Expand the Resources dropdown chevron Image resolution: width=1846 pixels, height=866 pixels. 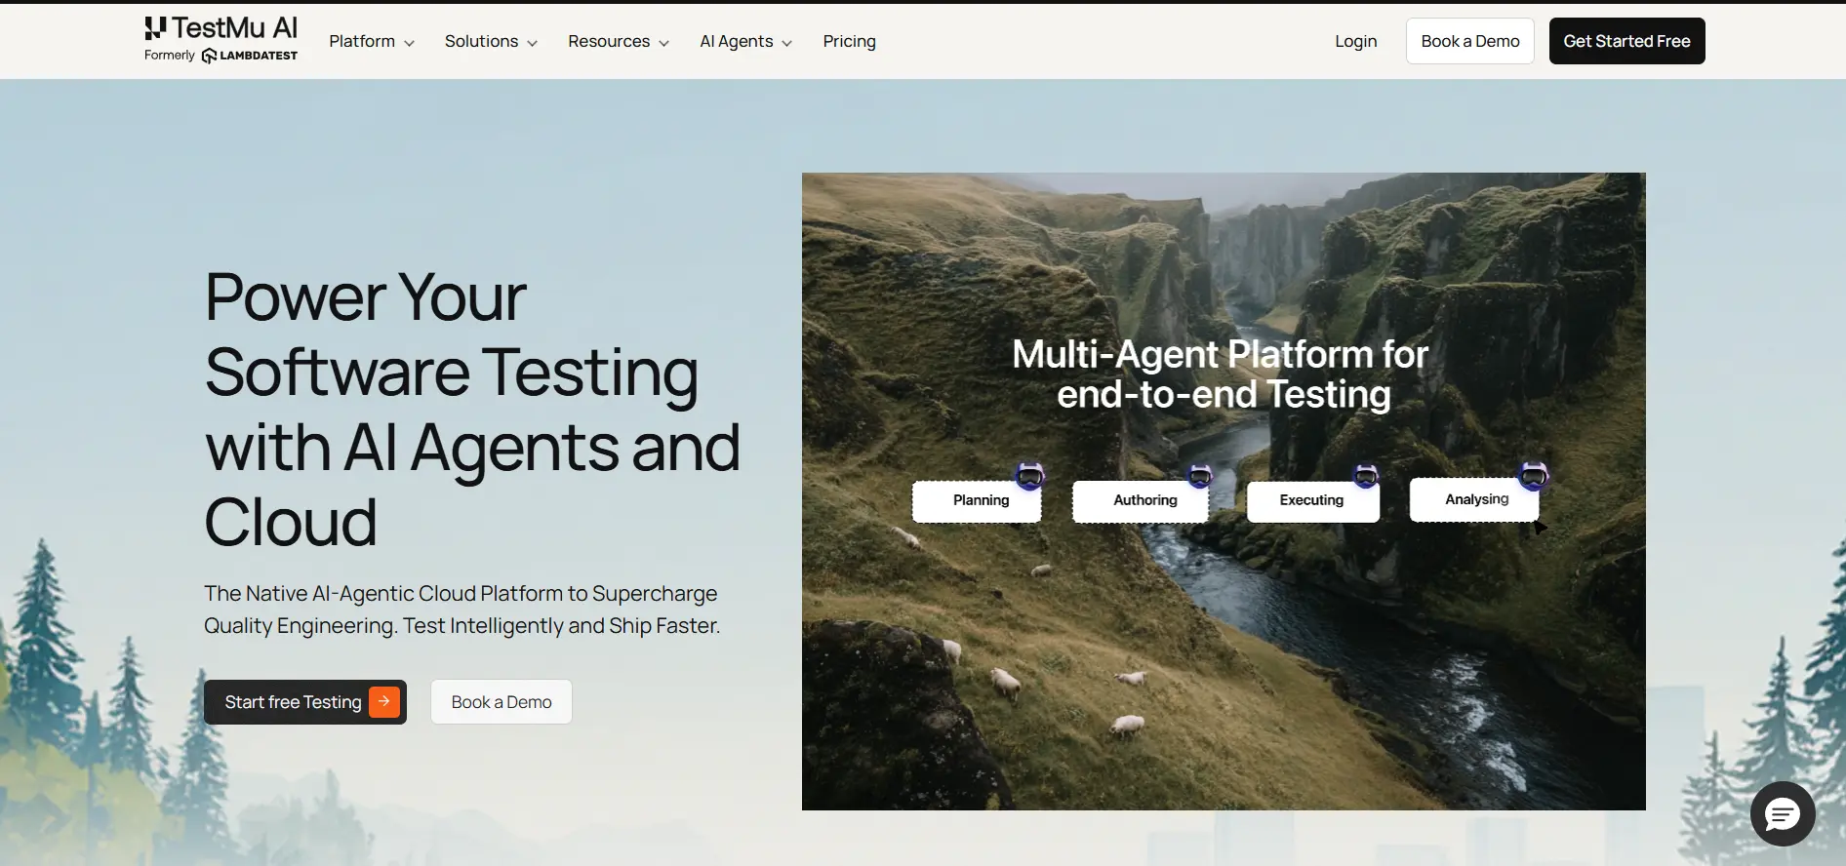point(663,43)
